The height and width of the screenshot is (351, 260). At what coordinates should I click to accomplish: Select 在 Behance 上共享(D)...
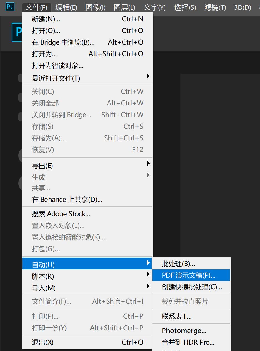pos(87,200)
